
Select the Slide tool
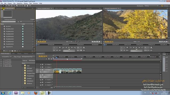22,6
